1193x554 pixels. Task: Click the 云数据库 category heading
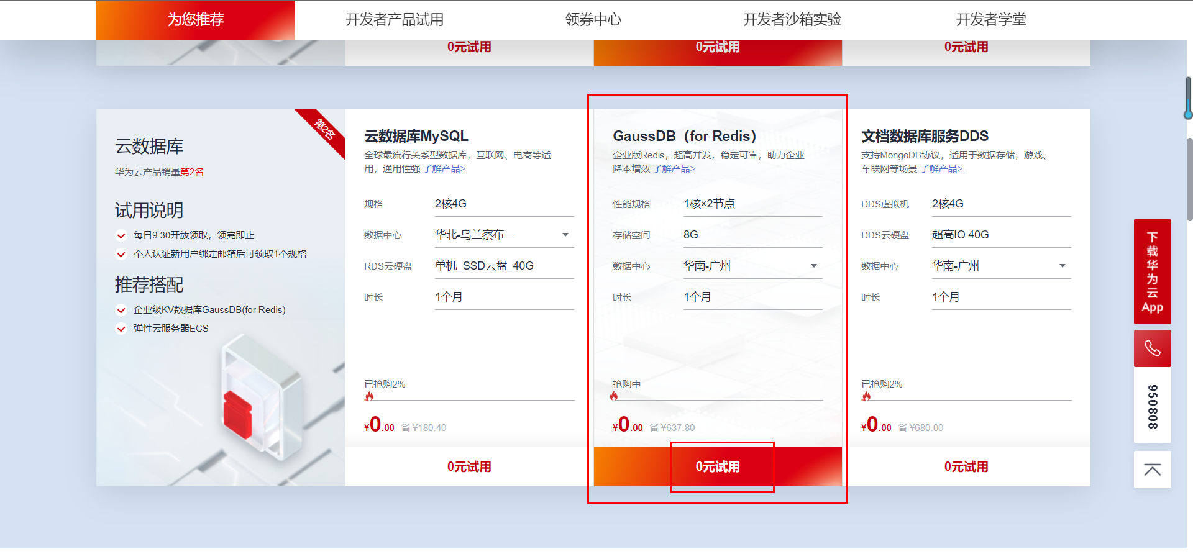[x=149, y=147]
